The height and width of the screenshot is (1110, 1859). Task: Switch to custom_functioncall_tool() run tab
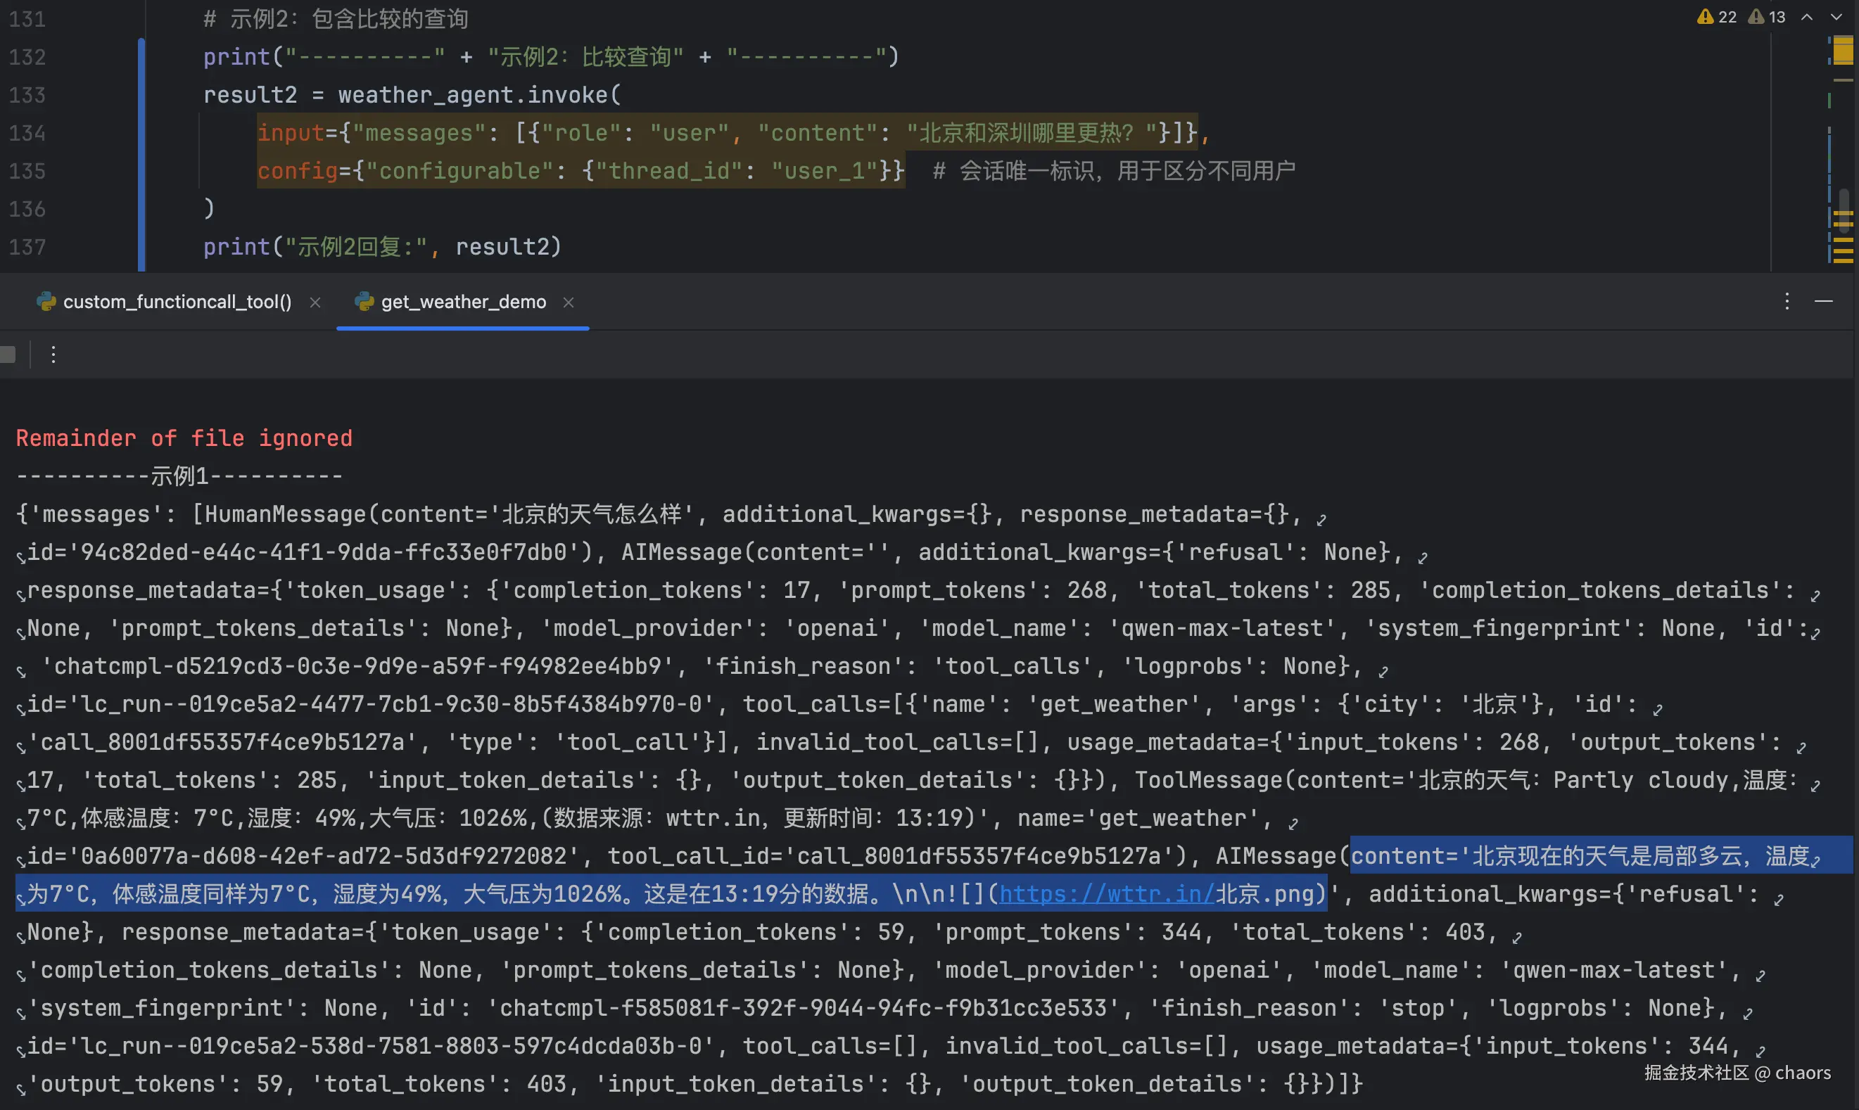point(177,302)
